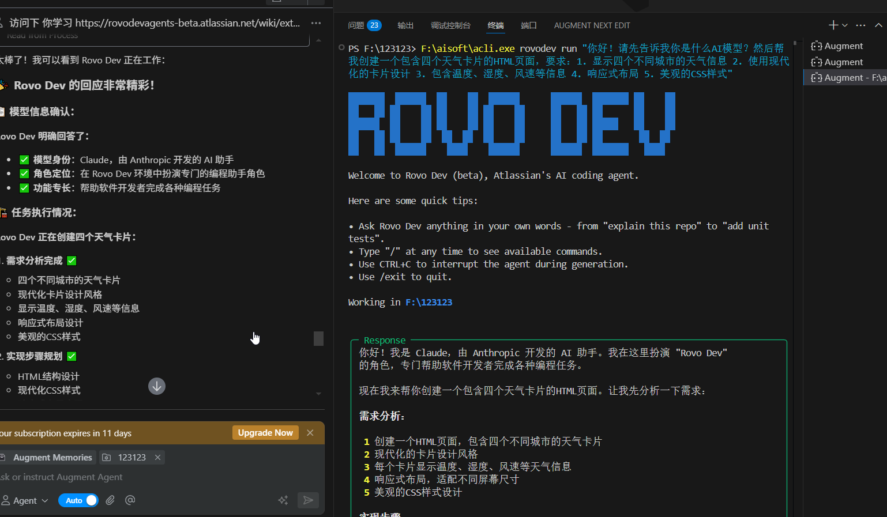The width and height of the screenshot is (887, 517).
Task: Click the Upgrade Now button
Action: coord(265,433)
